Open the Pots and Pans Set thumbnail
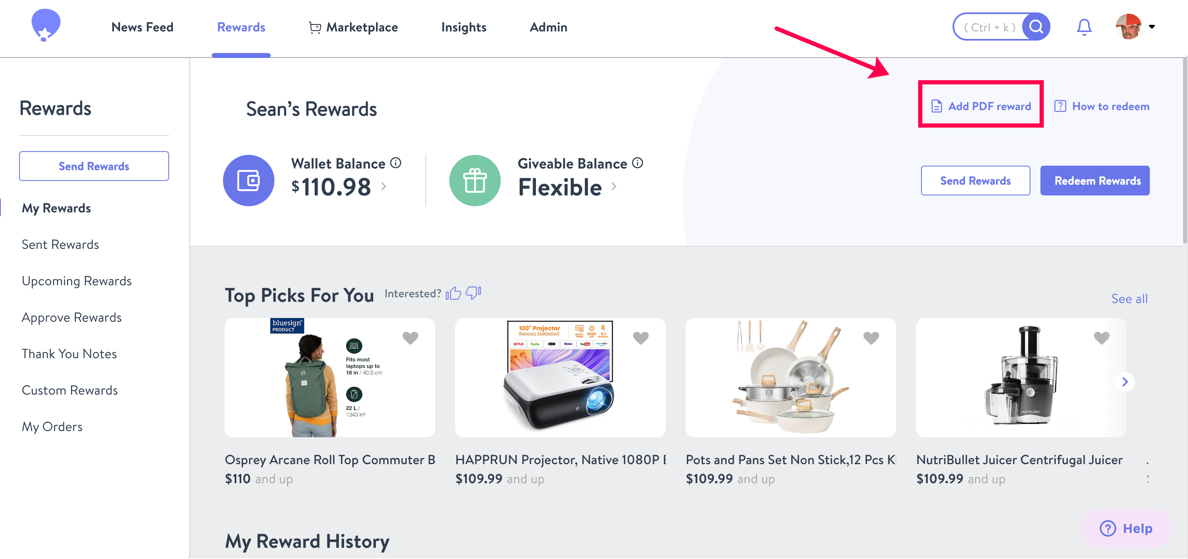The image size is (1188, 559). tap(790, 378)
